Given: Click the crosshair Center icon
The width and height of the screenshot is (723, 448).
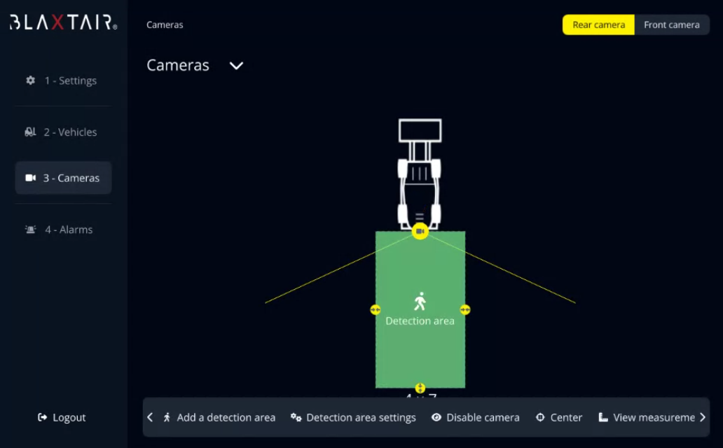Looking at the screenshot, I should 540,418.
